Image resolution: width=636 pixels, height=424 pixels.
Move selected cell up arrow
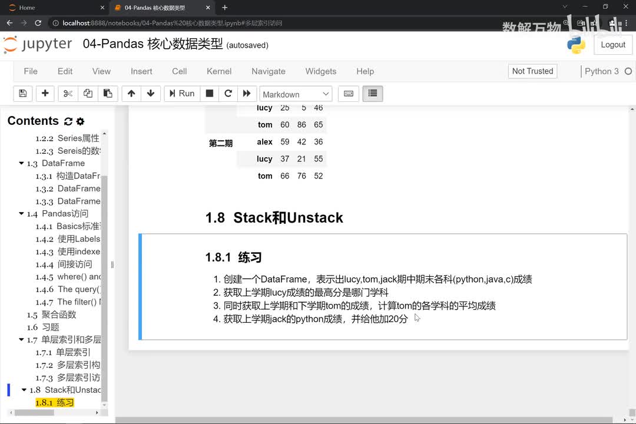131,93
